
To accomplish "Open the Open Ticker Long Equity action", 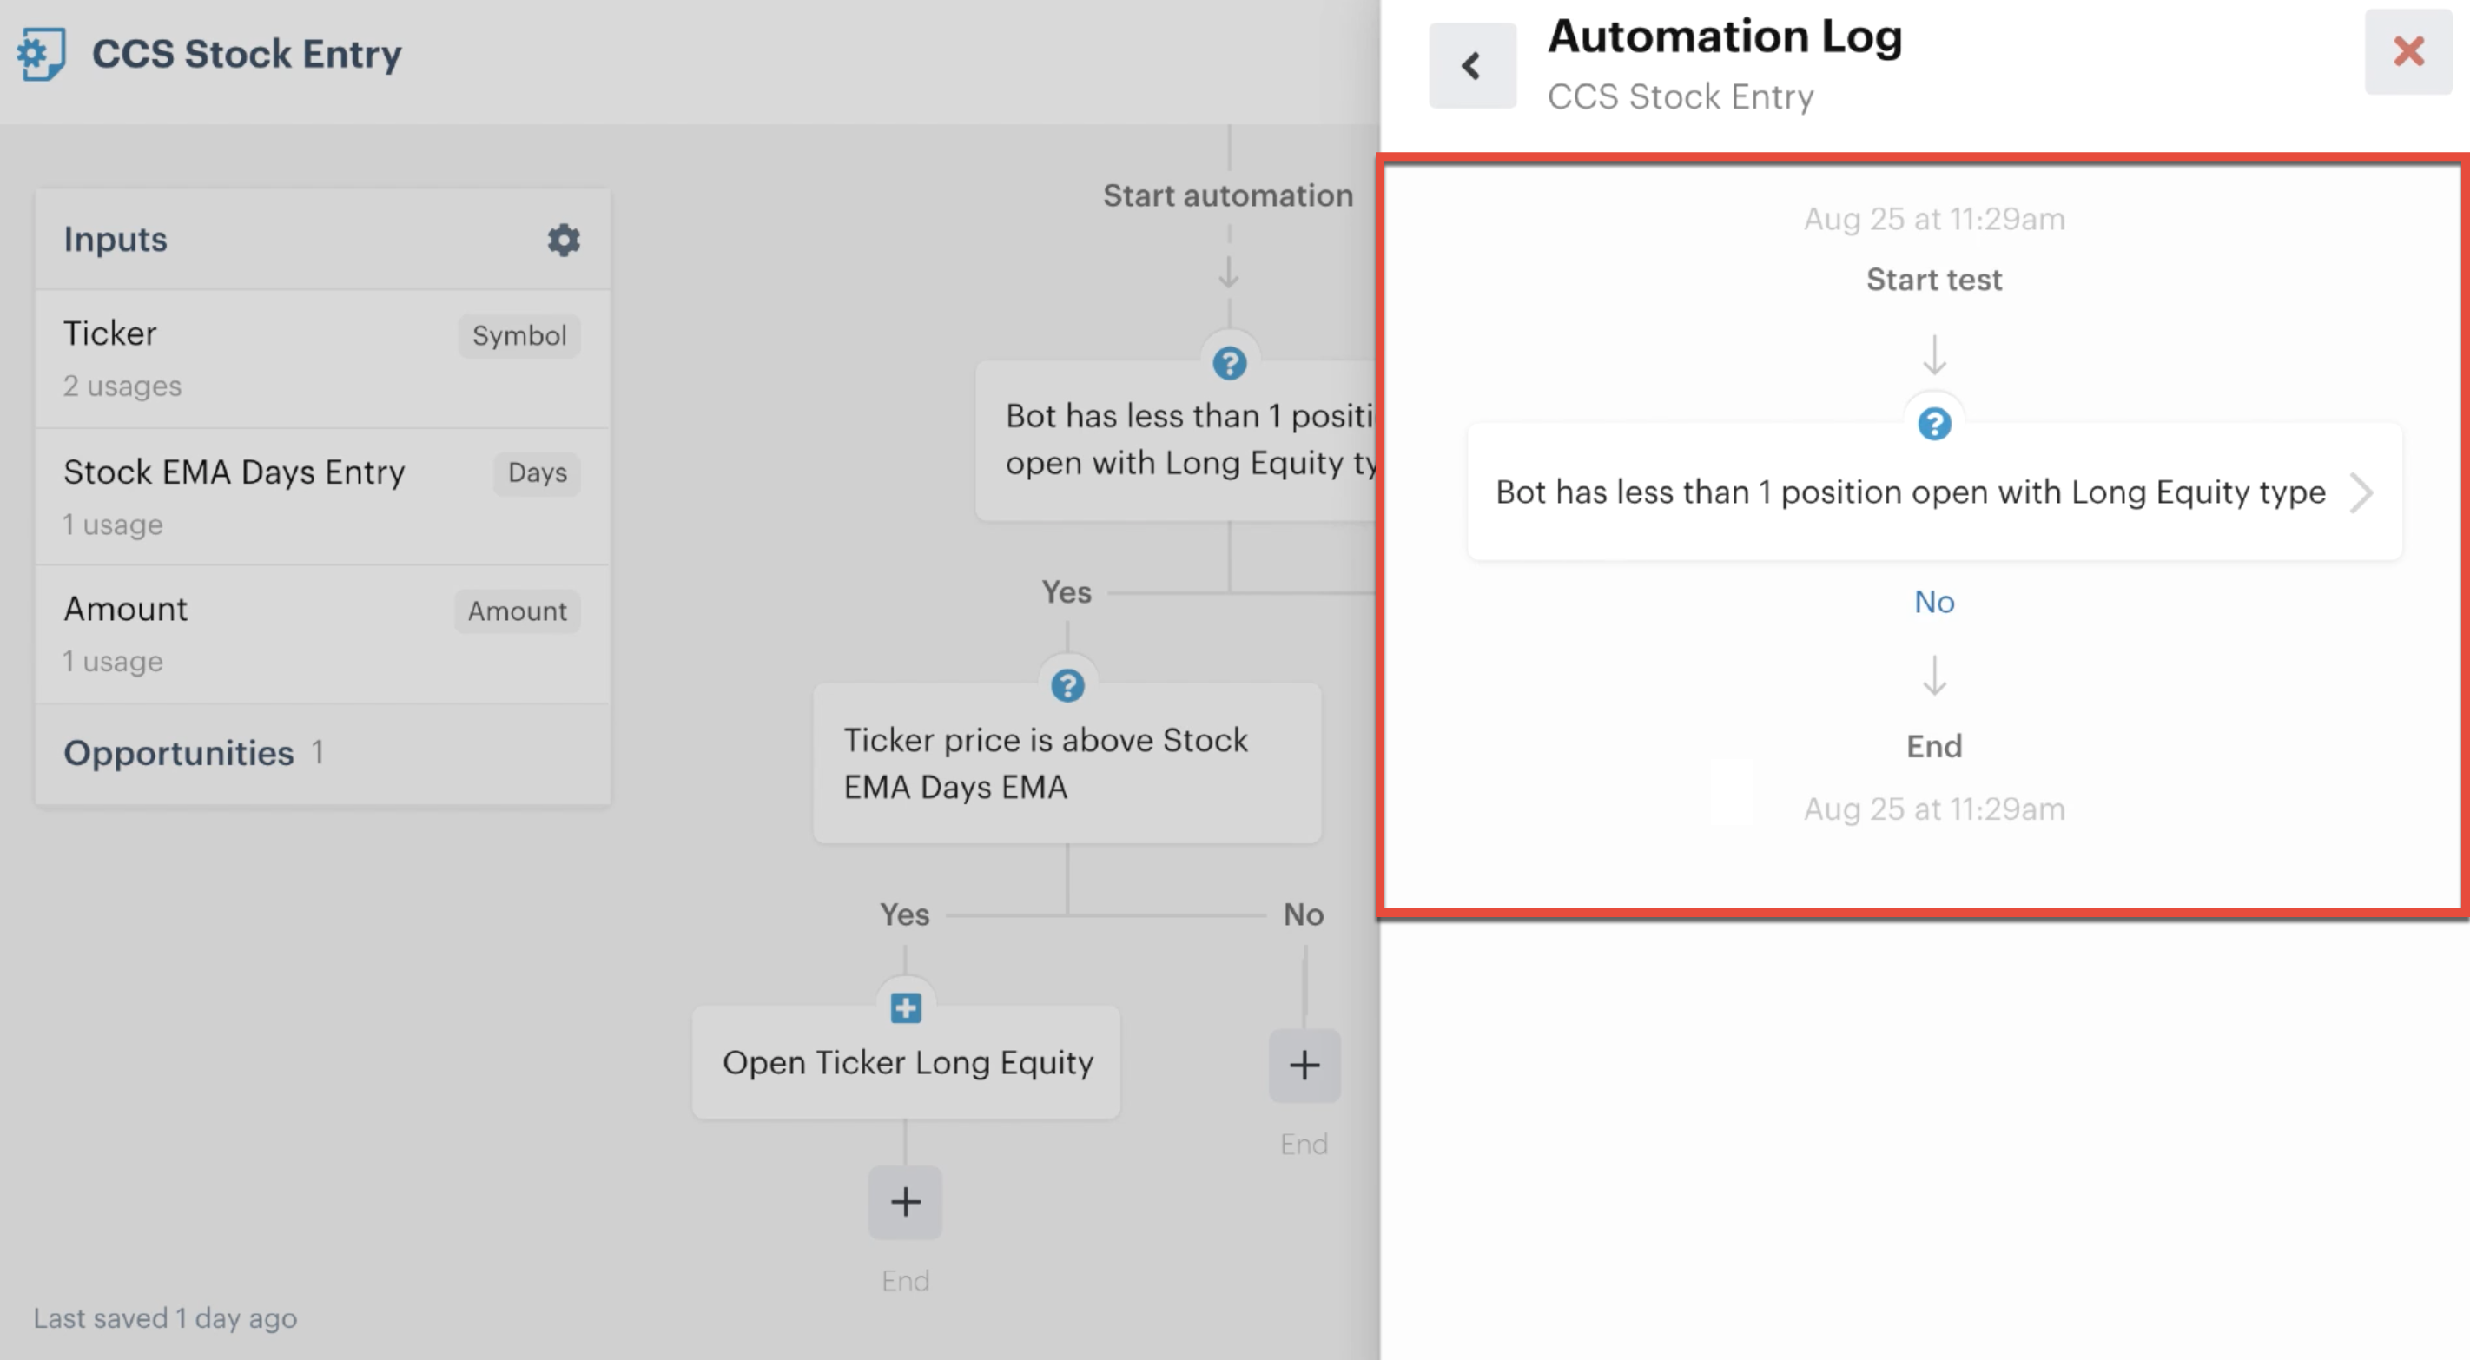I will [x=907, y=1064].
